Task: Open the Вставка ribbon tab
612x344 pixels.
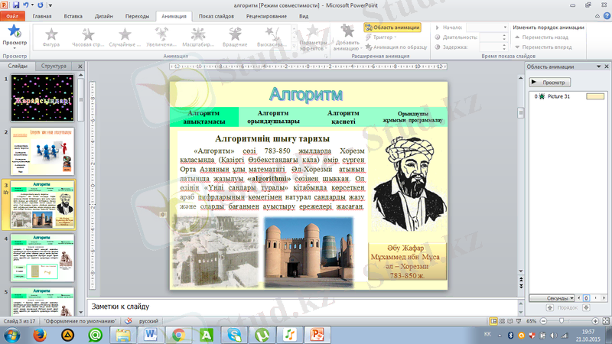Action: (73, 15)
